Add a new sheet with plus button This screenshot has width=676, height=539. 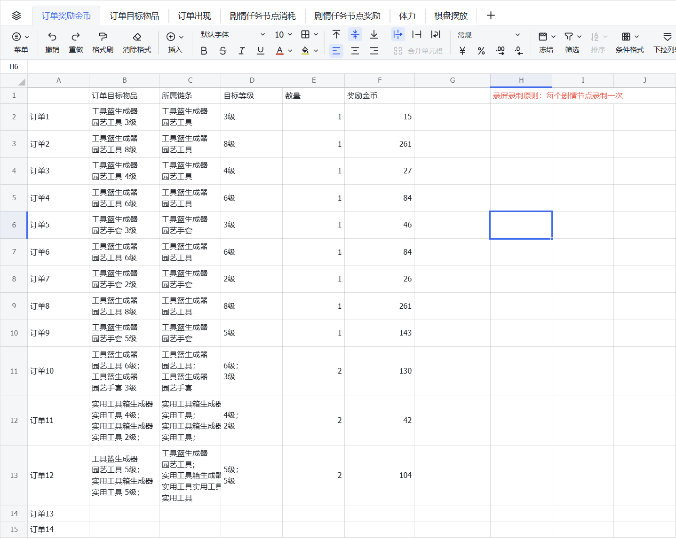[x=491, y=16]
